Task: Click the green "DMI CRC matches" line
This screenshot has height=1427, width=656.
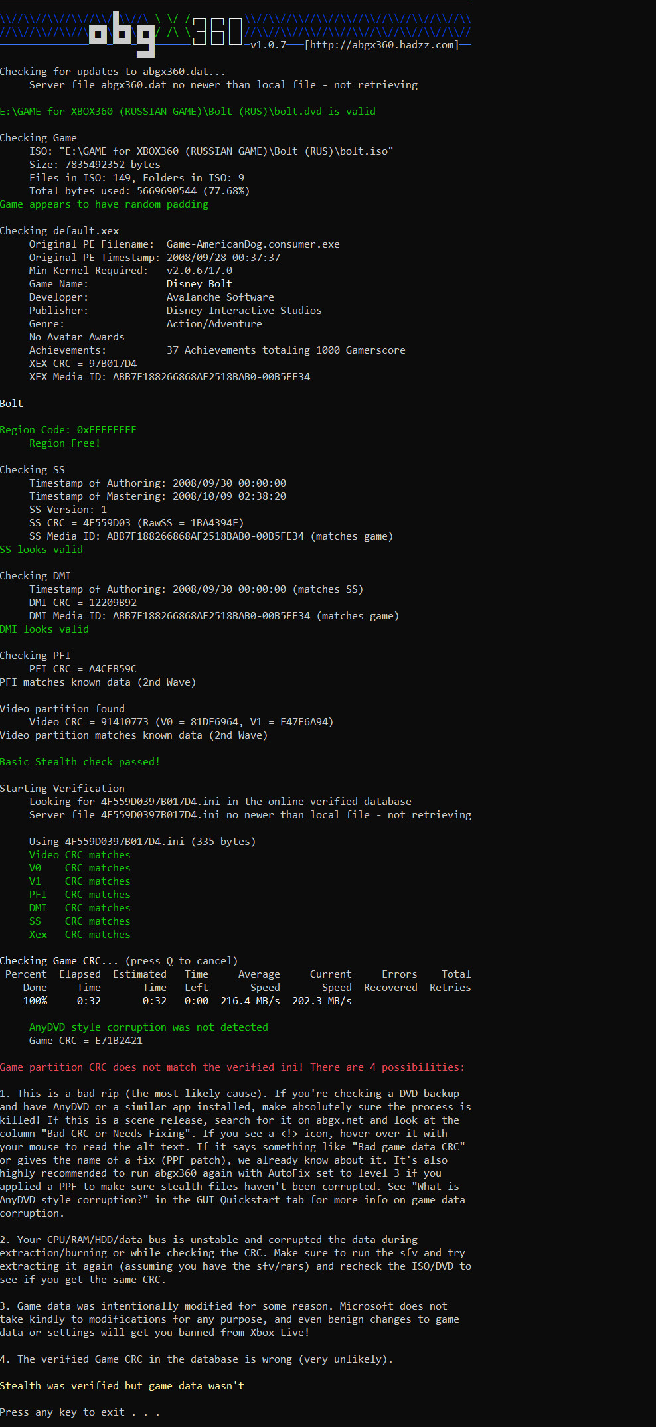Action: 80,908
